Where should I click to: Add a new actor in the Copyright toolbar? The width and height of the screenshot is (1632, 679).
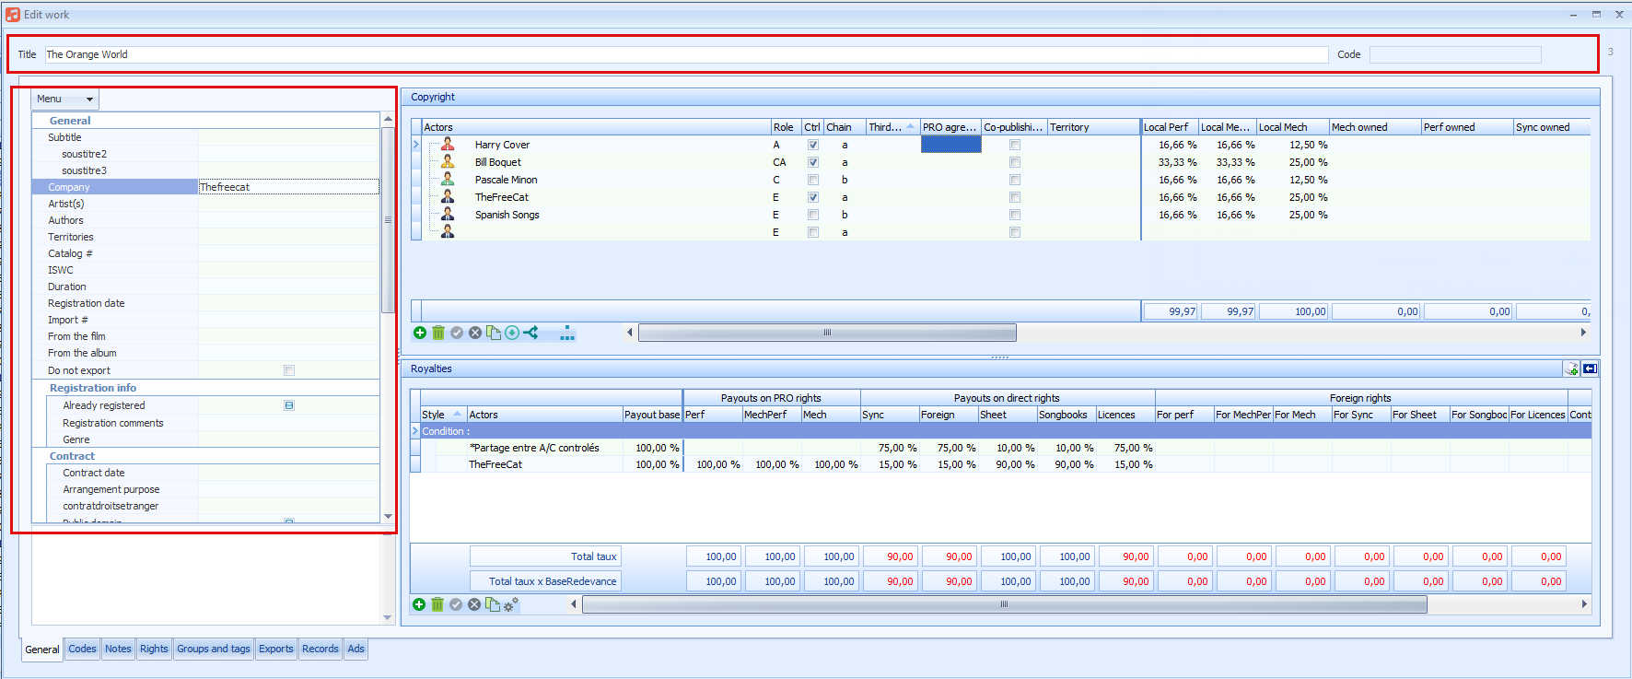pyautogui.click(x=420, y=333)
